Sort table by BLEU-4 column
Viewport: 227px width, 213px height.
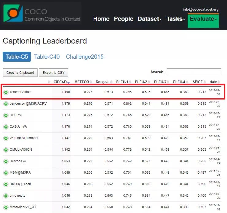pyautogui.click(x=181, y=82)
